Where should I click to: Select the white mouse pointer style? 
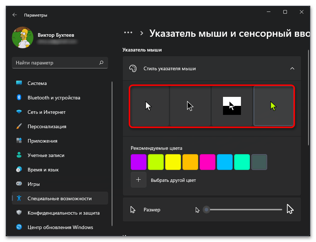(x=149, y=106)
